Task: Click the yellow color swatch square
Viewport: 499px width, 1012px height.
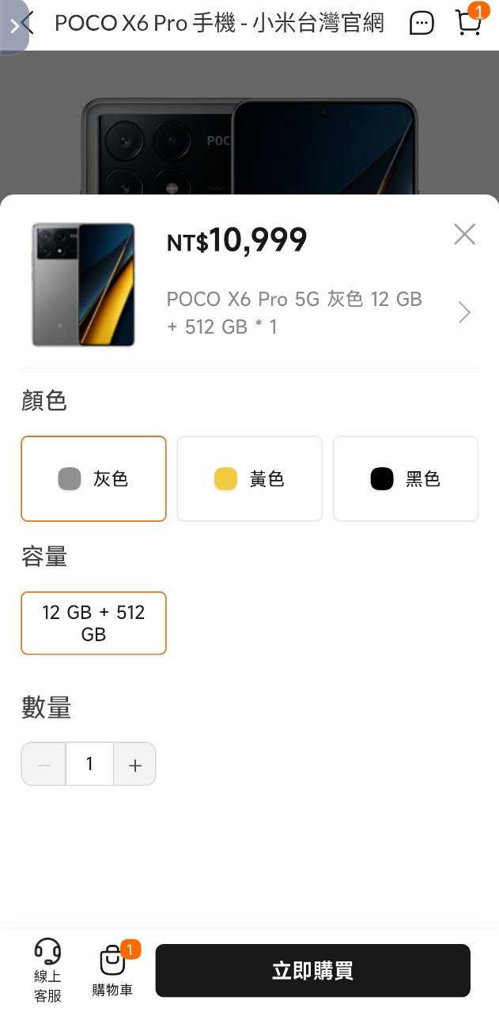Action: 225,479
